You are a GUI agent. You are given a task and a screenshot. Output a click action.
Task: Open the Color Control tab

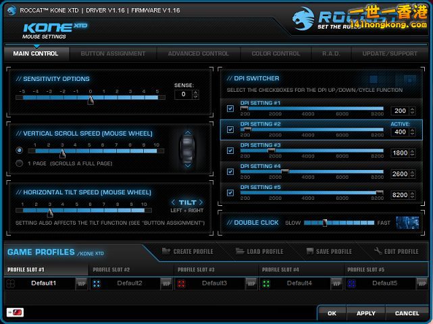click(276, 53)
